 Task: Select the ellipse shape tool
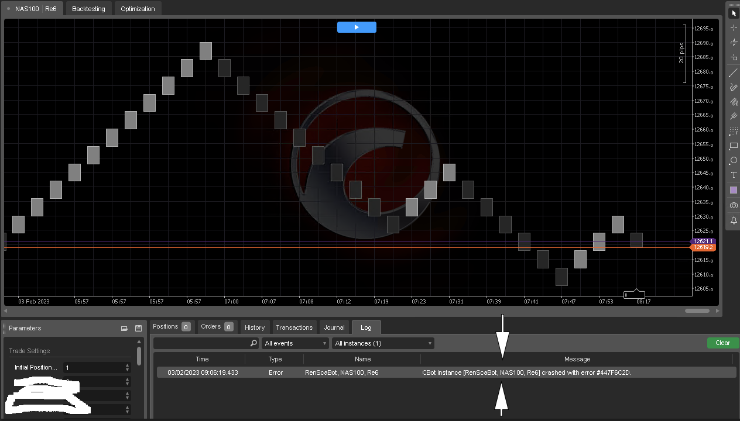[x=734, y=161]
